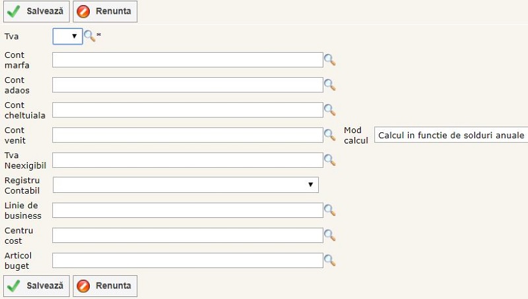Click into the Cont venit input
This screenshot has width=528, height=299.
tap(187, 135)
